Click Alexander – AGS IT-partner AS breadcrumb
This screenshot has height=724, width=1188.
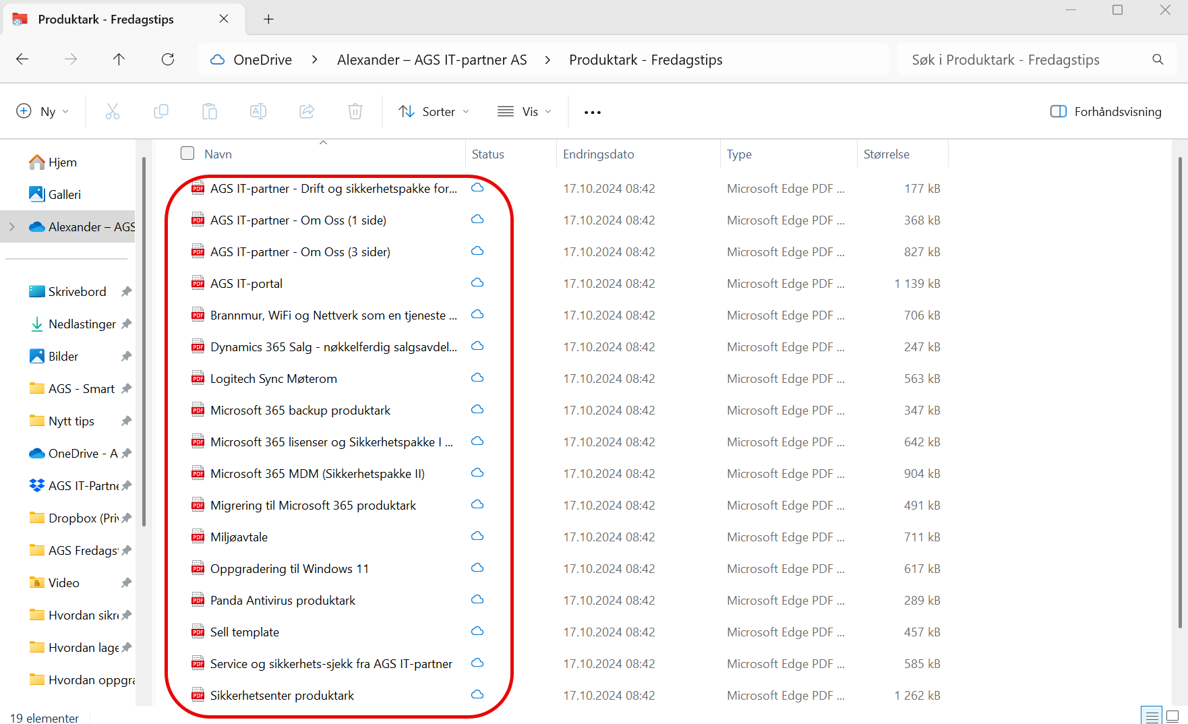(432, 59)
